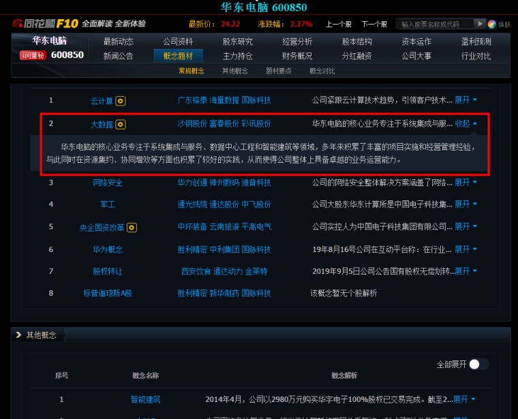This screenshot has height=419, width=518.
Task: Open the 军工 concept link
Action: tap(108, 204)
